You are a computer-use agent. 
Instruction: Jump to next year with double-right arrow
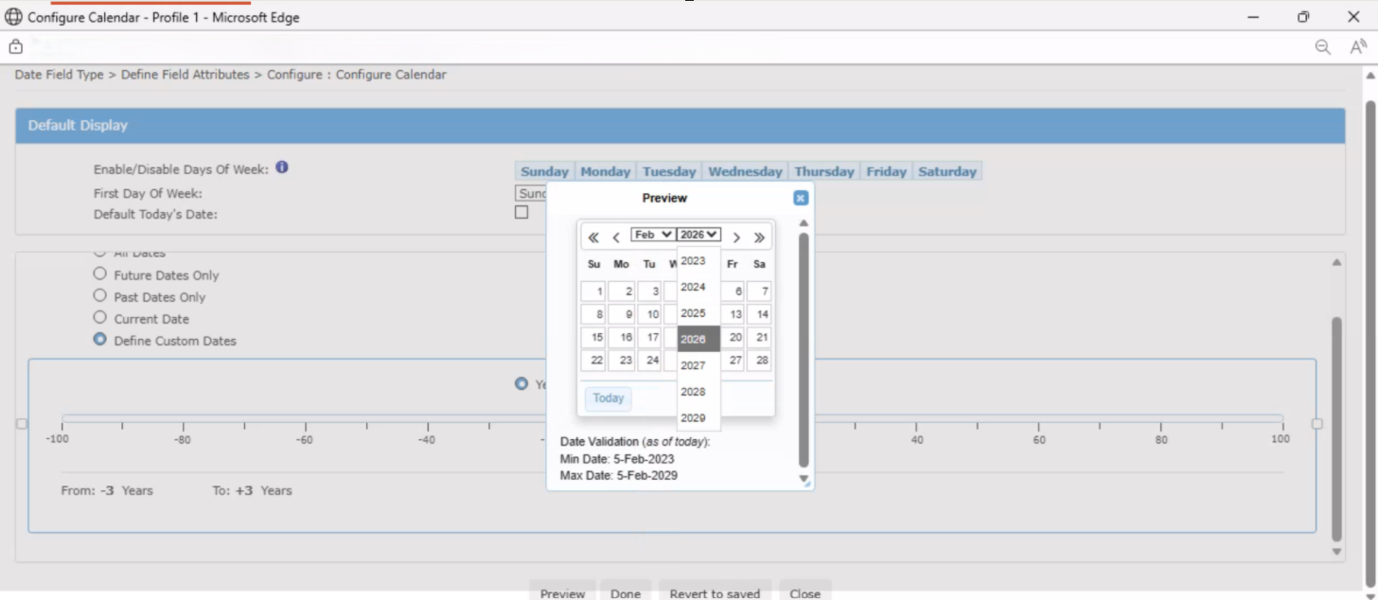click(759, 238)
